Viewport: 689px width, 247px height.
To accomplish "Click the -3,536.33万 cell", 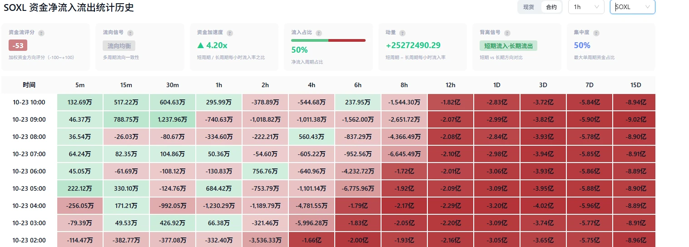I will (265, 240).
